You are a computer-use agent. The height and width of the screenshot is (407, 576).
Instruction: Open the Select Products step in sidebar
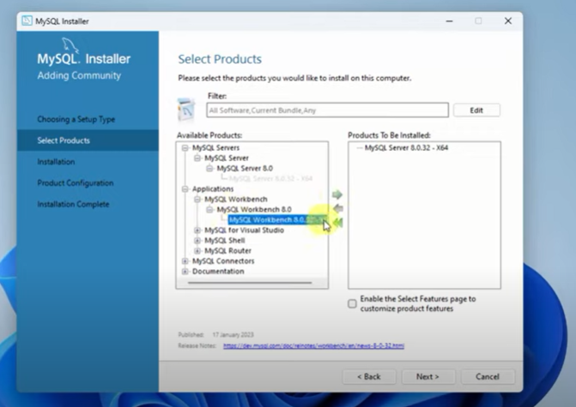point(88,141)
